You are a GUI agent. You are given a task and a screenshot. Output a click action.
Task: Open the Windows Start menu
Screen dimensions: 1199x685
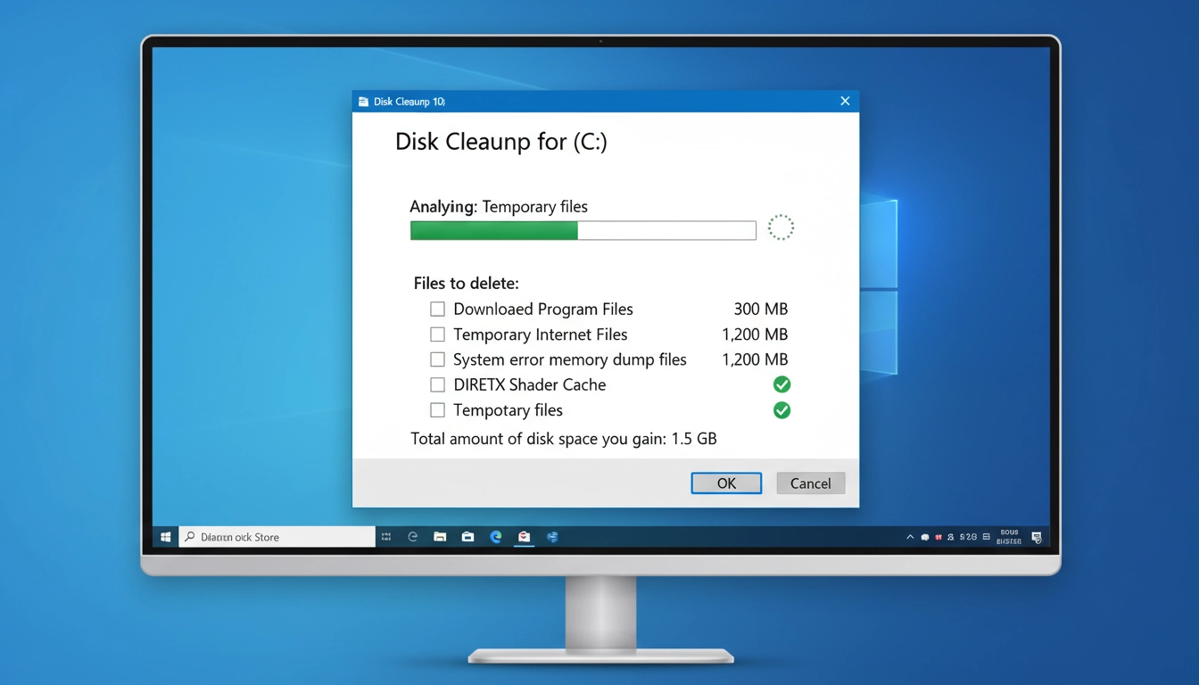[164, 536]
